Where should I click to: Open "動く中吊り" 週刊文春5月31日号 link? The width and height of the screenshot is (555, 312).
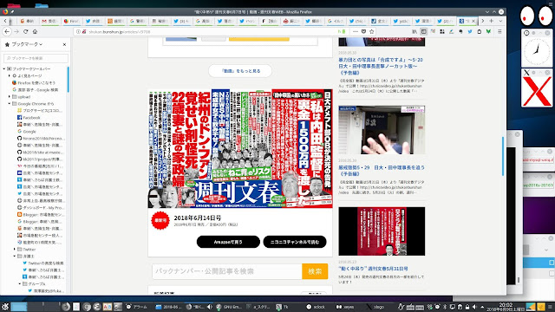point(374,269)
